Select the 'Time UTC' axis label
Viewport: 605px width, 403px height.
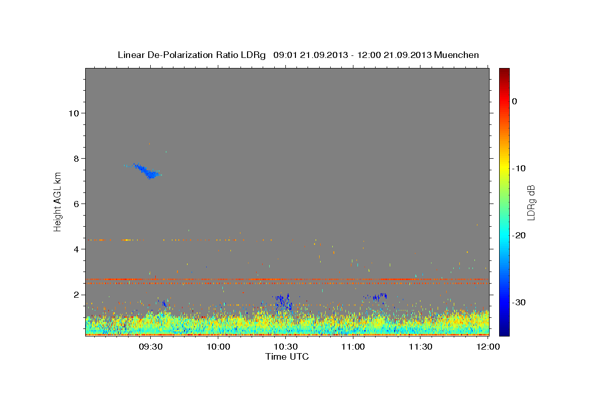pyautogui.click(x=287, y=357)
